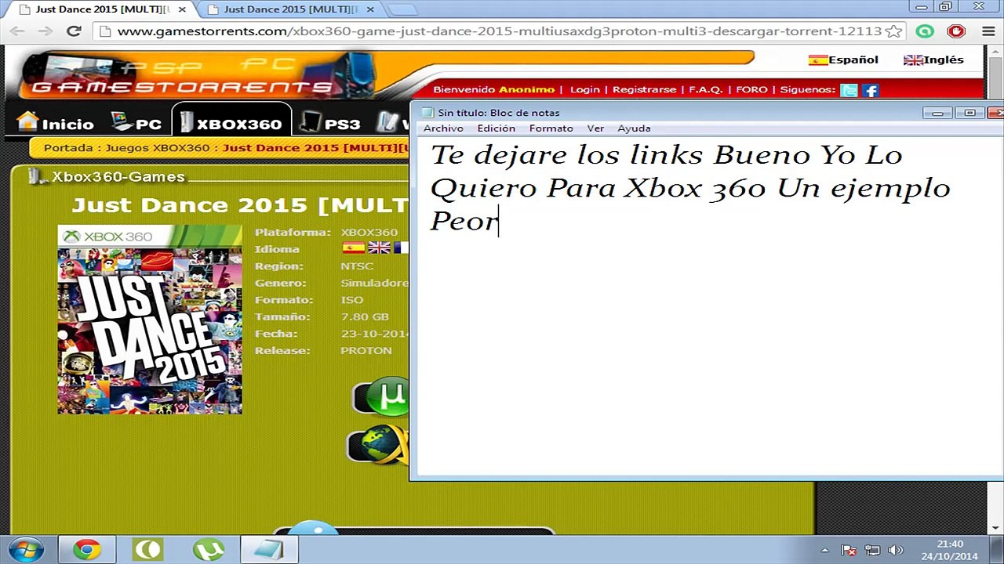Open the Facebook icon next to Siguenos
Image resolution: width=1004 pixels, height=564 pixels.
[871, 90]
